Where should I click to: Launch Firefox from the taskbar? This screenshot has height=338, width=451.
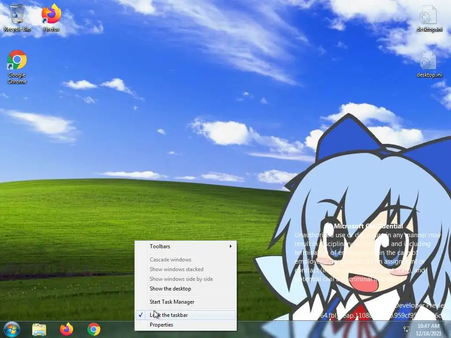point(67,329)
